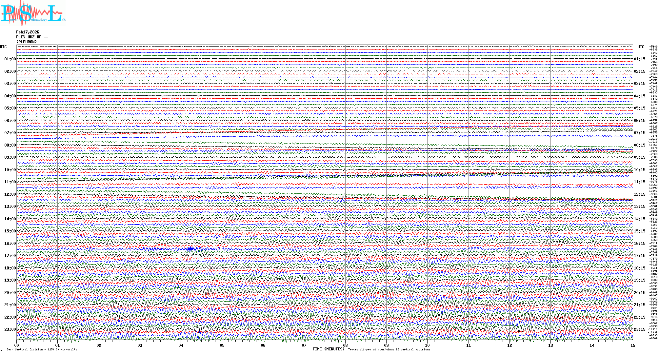The width and height of the screenshot is (659, 354).
Task: Click the upper-right UTC label
Action: click(x=641, y=47)
